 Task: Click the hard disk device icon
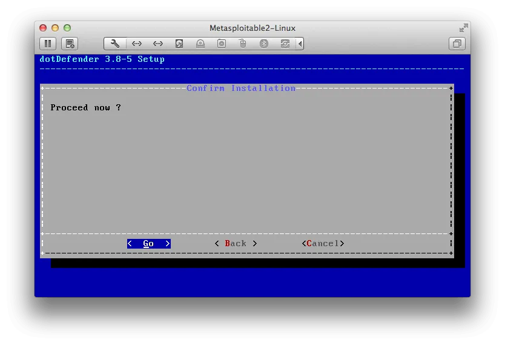[179, 44]
